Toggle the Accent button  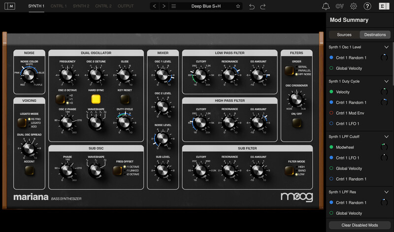tap(29, 170)
